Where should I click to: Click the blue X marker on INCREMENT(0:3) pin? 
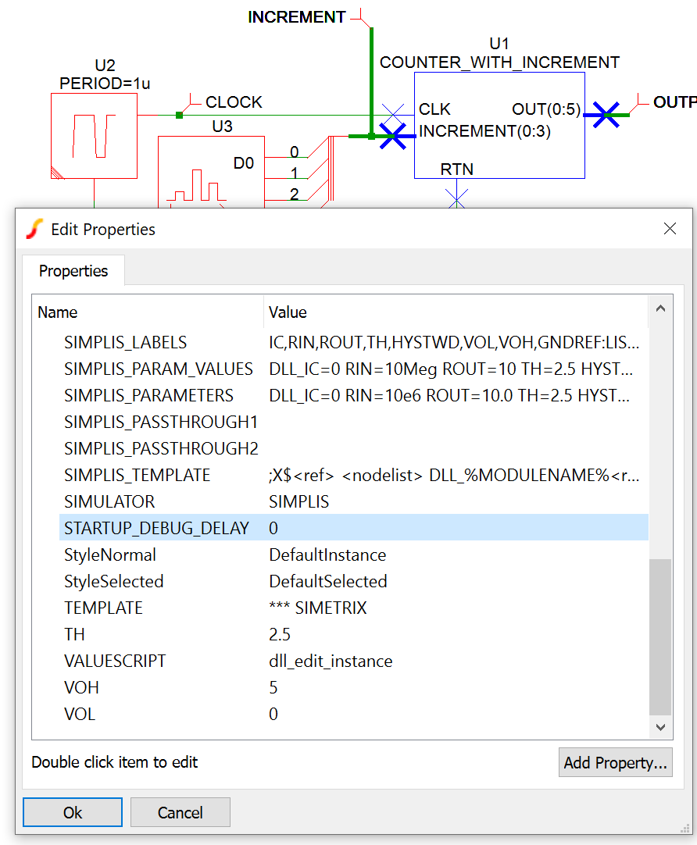[x=393, y=135]
